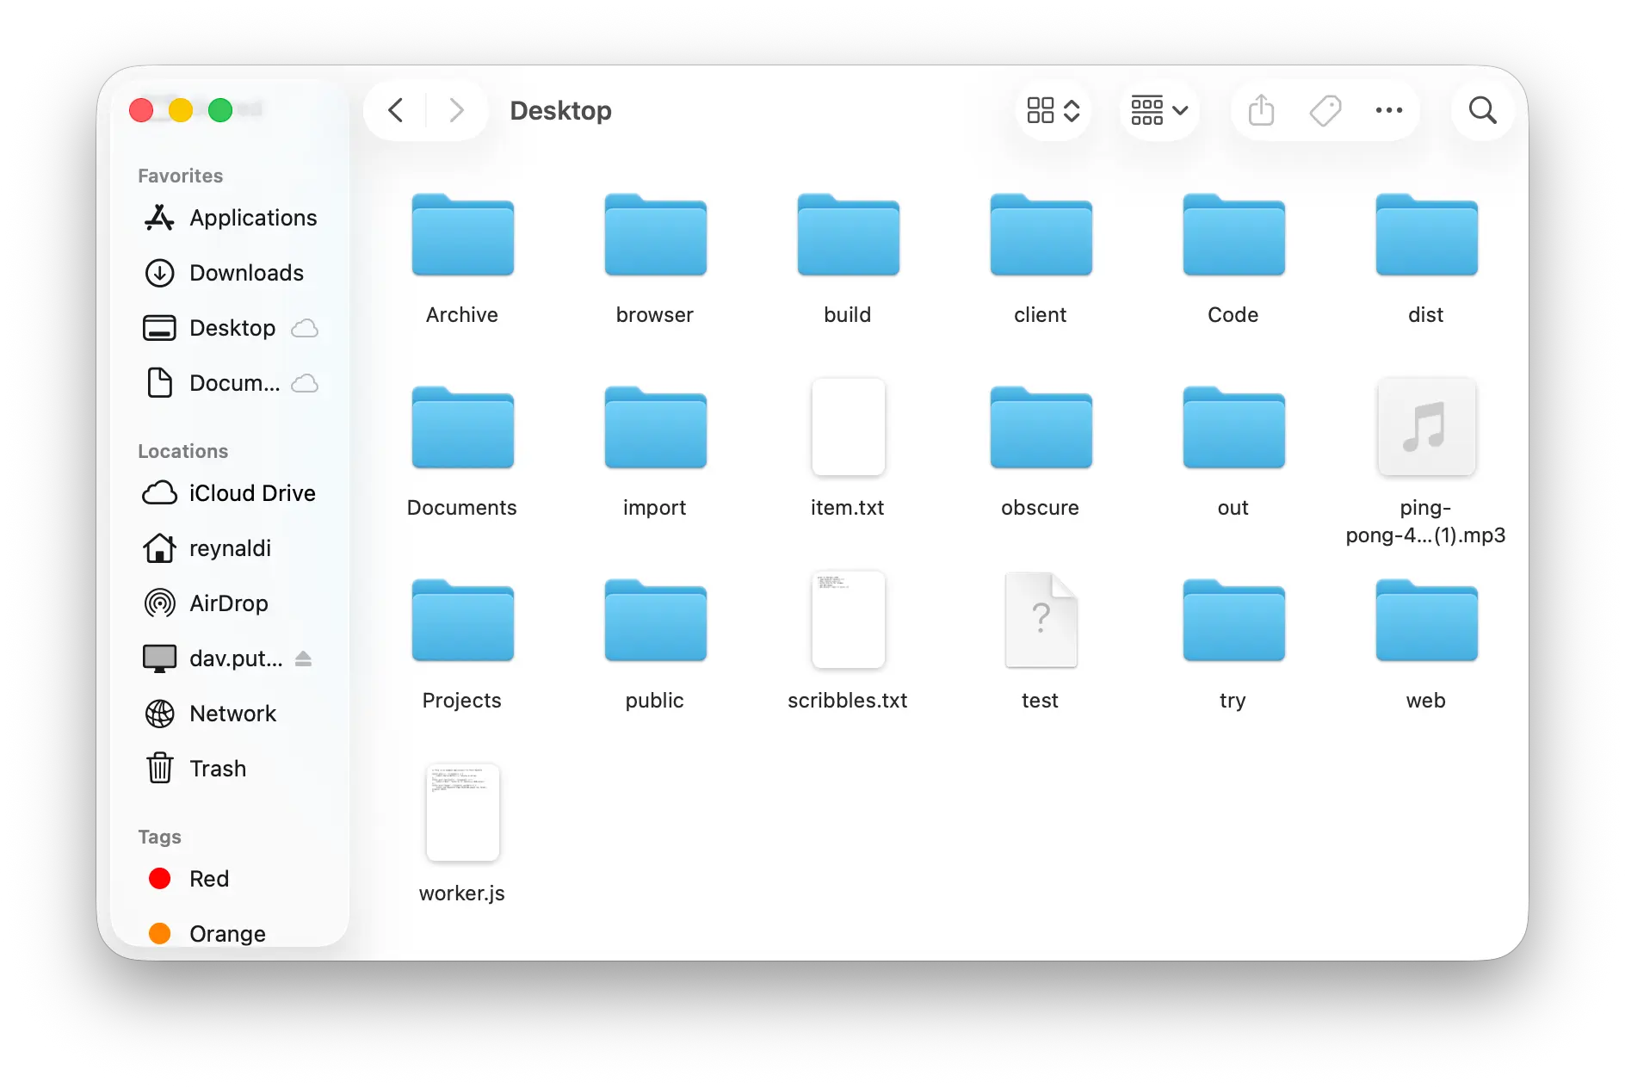Navigate back with the left arrow
1625x1088 pixels.
(395, 110)
